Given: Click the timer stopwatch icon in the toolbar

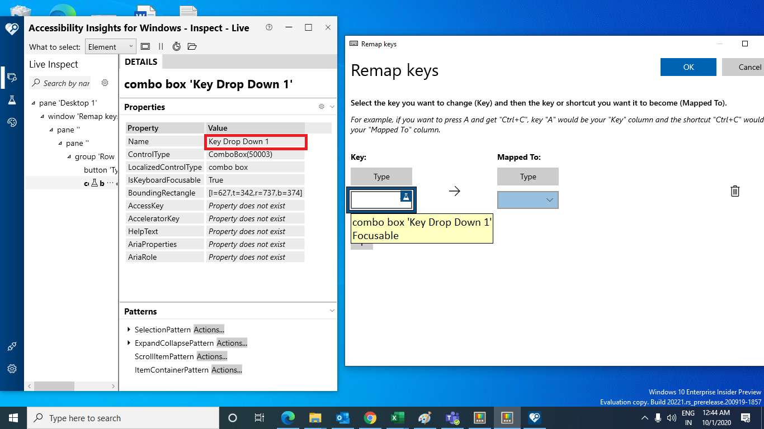Looking at the screenshot, I should coord(177,47).
